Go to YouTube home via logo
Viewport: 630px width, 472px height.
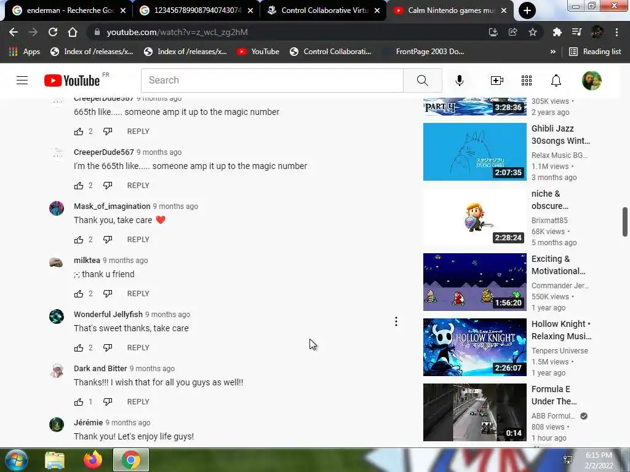point(72,81)
